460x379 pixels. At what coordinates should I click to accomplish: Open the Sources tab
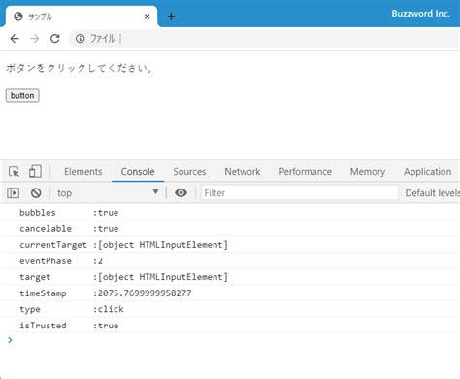pos(189,172)
